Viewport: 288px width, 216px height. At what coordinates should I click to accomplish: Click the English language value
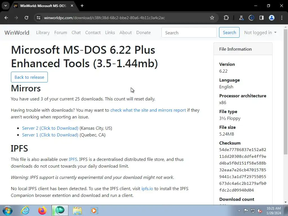(x=226, y=87)
